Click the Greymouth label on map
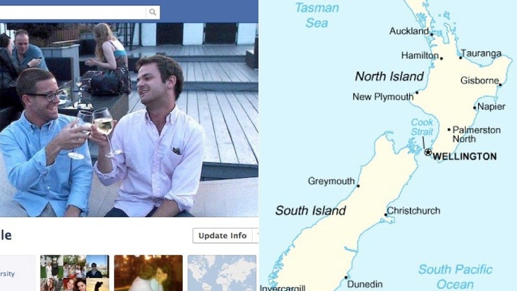Image resolution: width=517 pixels, height=291 pixels. pos(332,181)
